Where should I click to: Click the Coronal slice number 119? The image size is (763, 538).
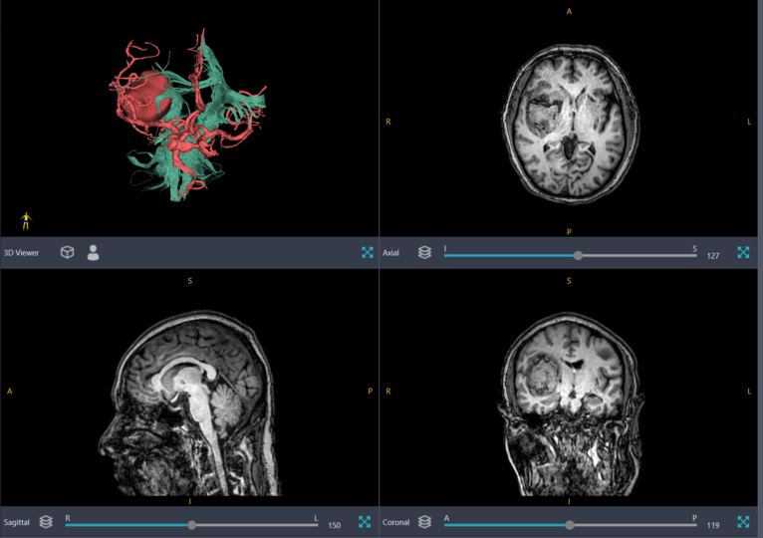[713, 525]
